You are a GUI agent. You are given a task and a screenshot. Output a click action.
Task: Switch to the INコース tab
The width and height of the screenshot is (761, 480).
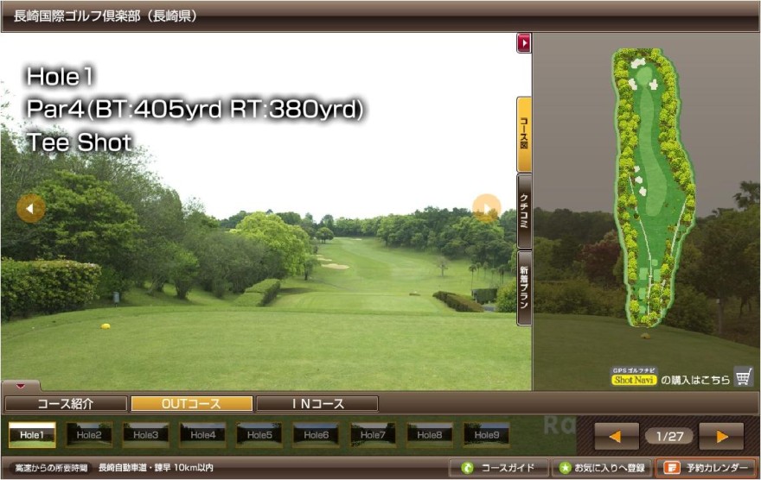[x=317, y=404]
